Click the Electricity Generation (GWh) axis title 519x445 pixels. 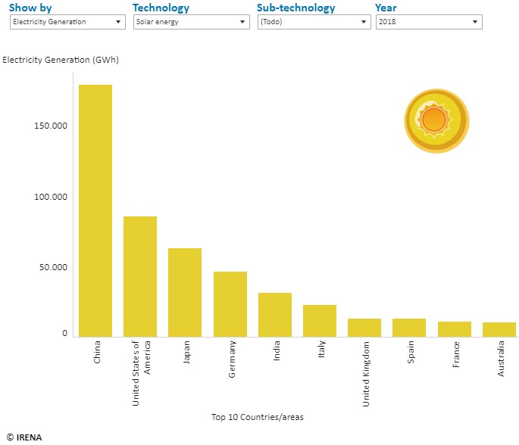point(61,60)
